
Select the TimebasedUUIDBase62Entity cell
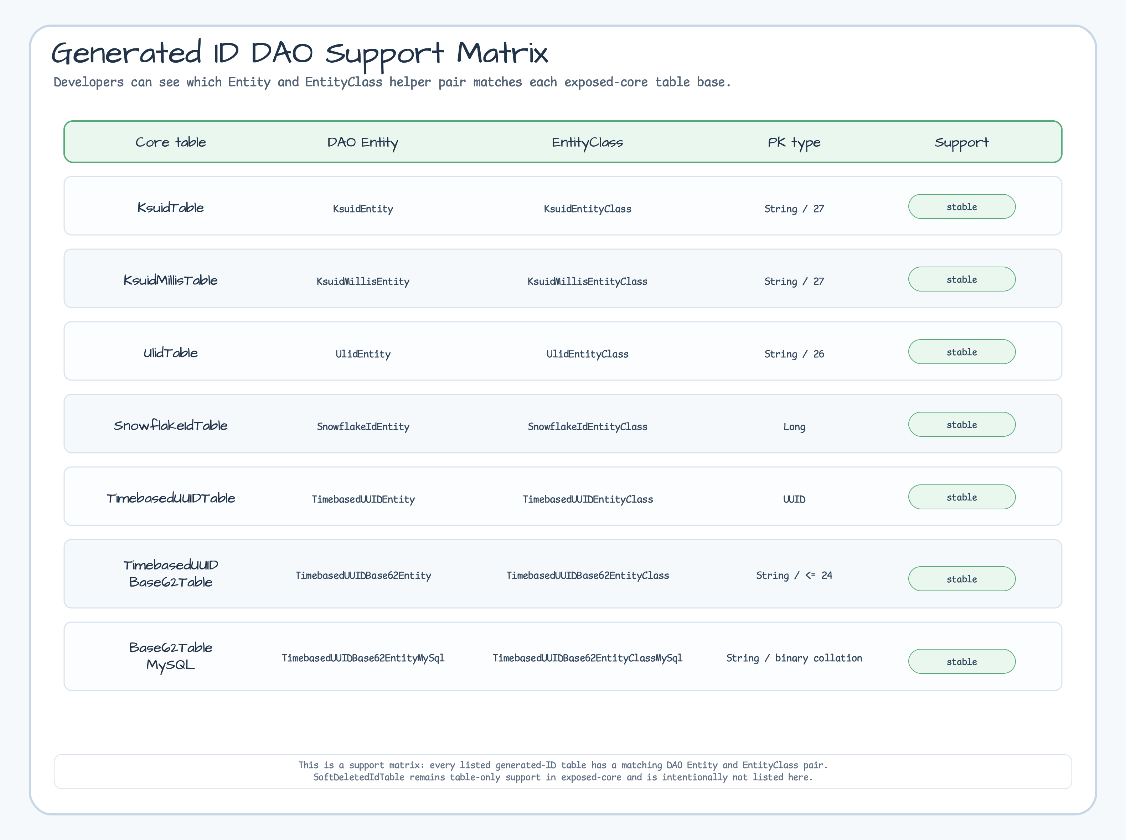(362, 576)
